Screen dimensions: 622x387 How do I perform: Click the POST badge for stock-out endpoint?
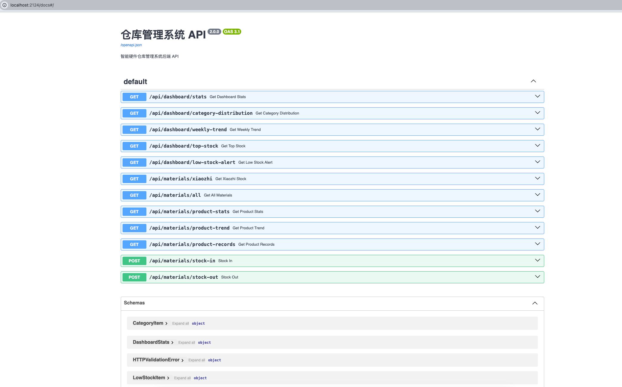[134, 277]
